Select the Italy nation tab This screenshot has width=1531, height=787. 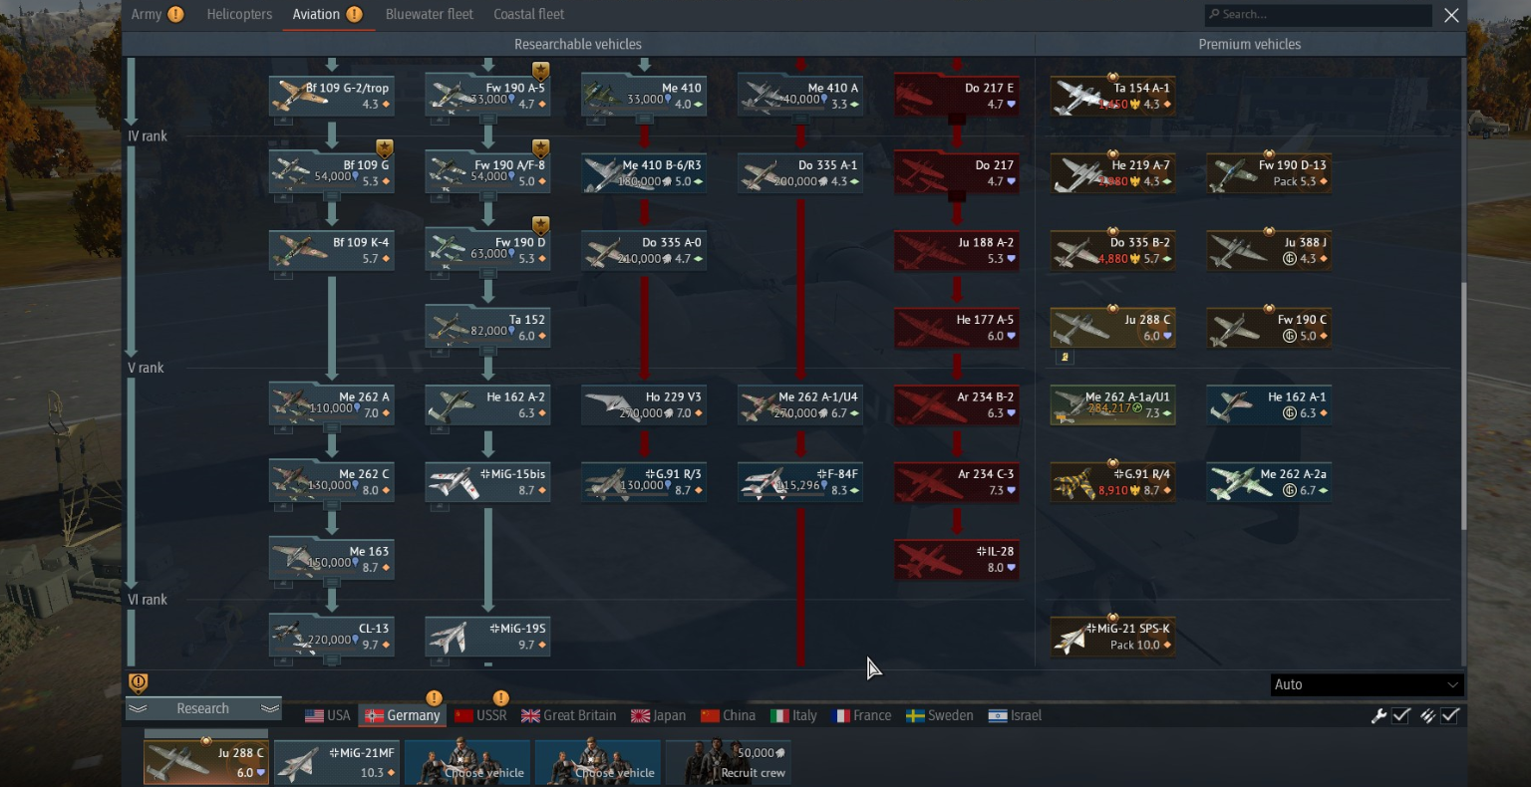point(794,715)
